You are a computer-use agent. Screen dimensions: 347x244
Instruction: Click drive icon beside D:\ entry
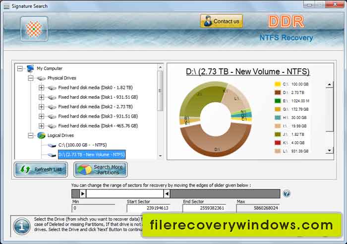coord(52,155)
